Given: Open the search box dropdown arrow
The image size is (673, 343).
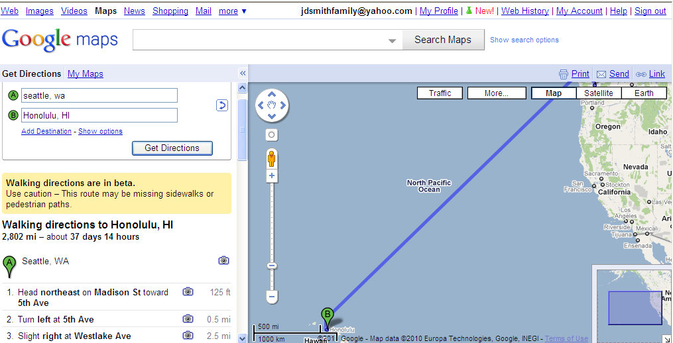Looking at the screenshot, I should click(x=392, y=41).
